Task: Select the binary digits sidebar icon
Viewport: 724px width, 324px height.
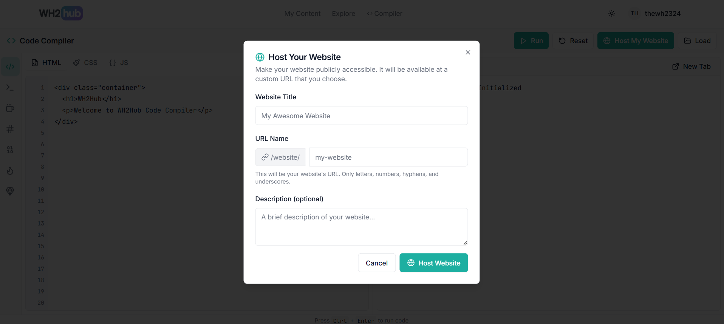Action: [10, 150]
